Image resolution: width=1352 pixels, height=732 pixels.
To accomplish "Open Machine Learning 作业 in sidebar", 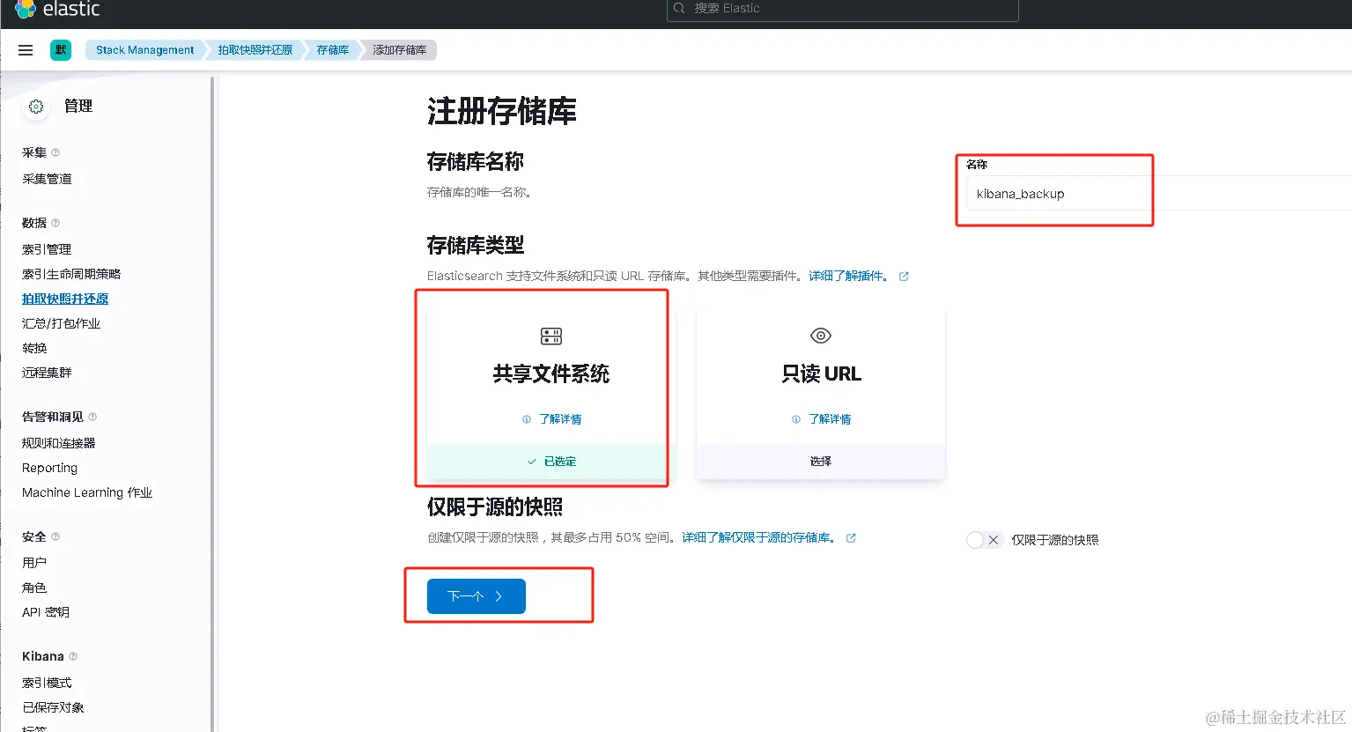I will tap(87, 492).
